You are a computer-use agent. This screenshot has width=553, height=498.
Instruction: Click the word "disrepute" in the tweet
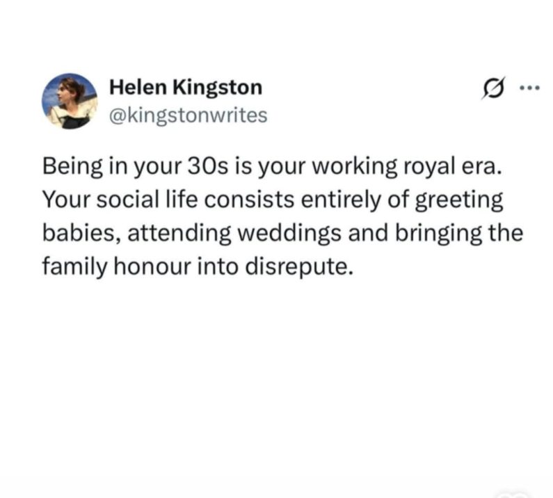(298, 266)
